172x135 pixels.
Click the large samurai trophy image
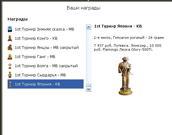126,76
